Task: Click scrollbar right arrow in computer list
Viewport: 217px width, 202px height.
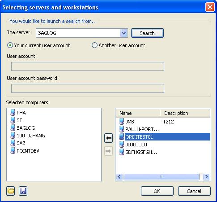Action: pyautogui.click(x=207, y=177)
